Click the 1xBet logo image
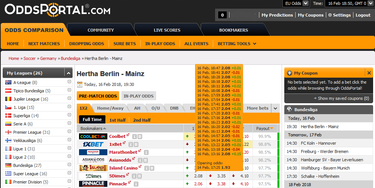 (x=93, y=144)
